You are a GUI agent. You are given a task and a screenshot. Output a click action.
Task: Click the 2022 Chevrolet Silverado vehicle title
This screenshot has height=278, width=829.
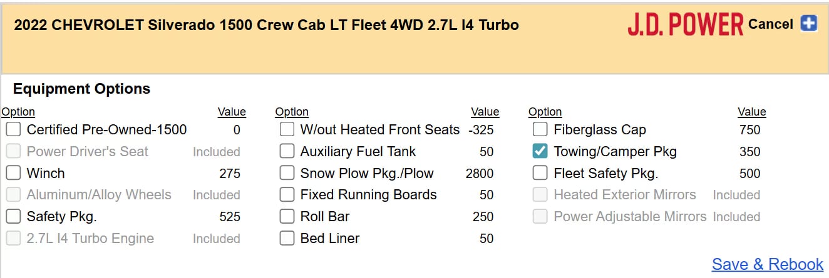(x=266, y=26)
